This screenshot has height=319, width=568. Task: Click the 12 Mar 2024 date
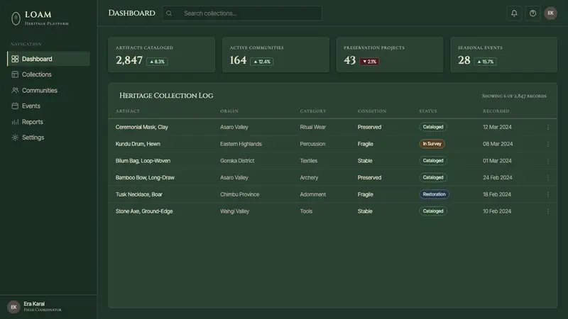pyautogui.click(x=497, y=128)
